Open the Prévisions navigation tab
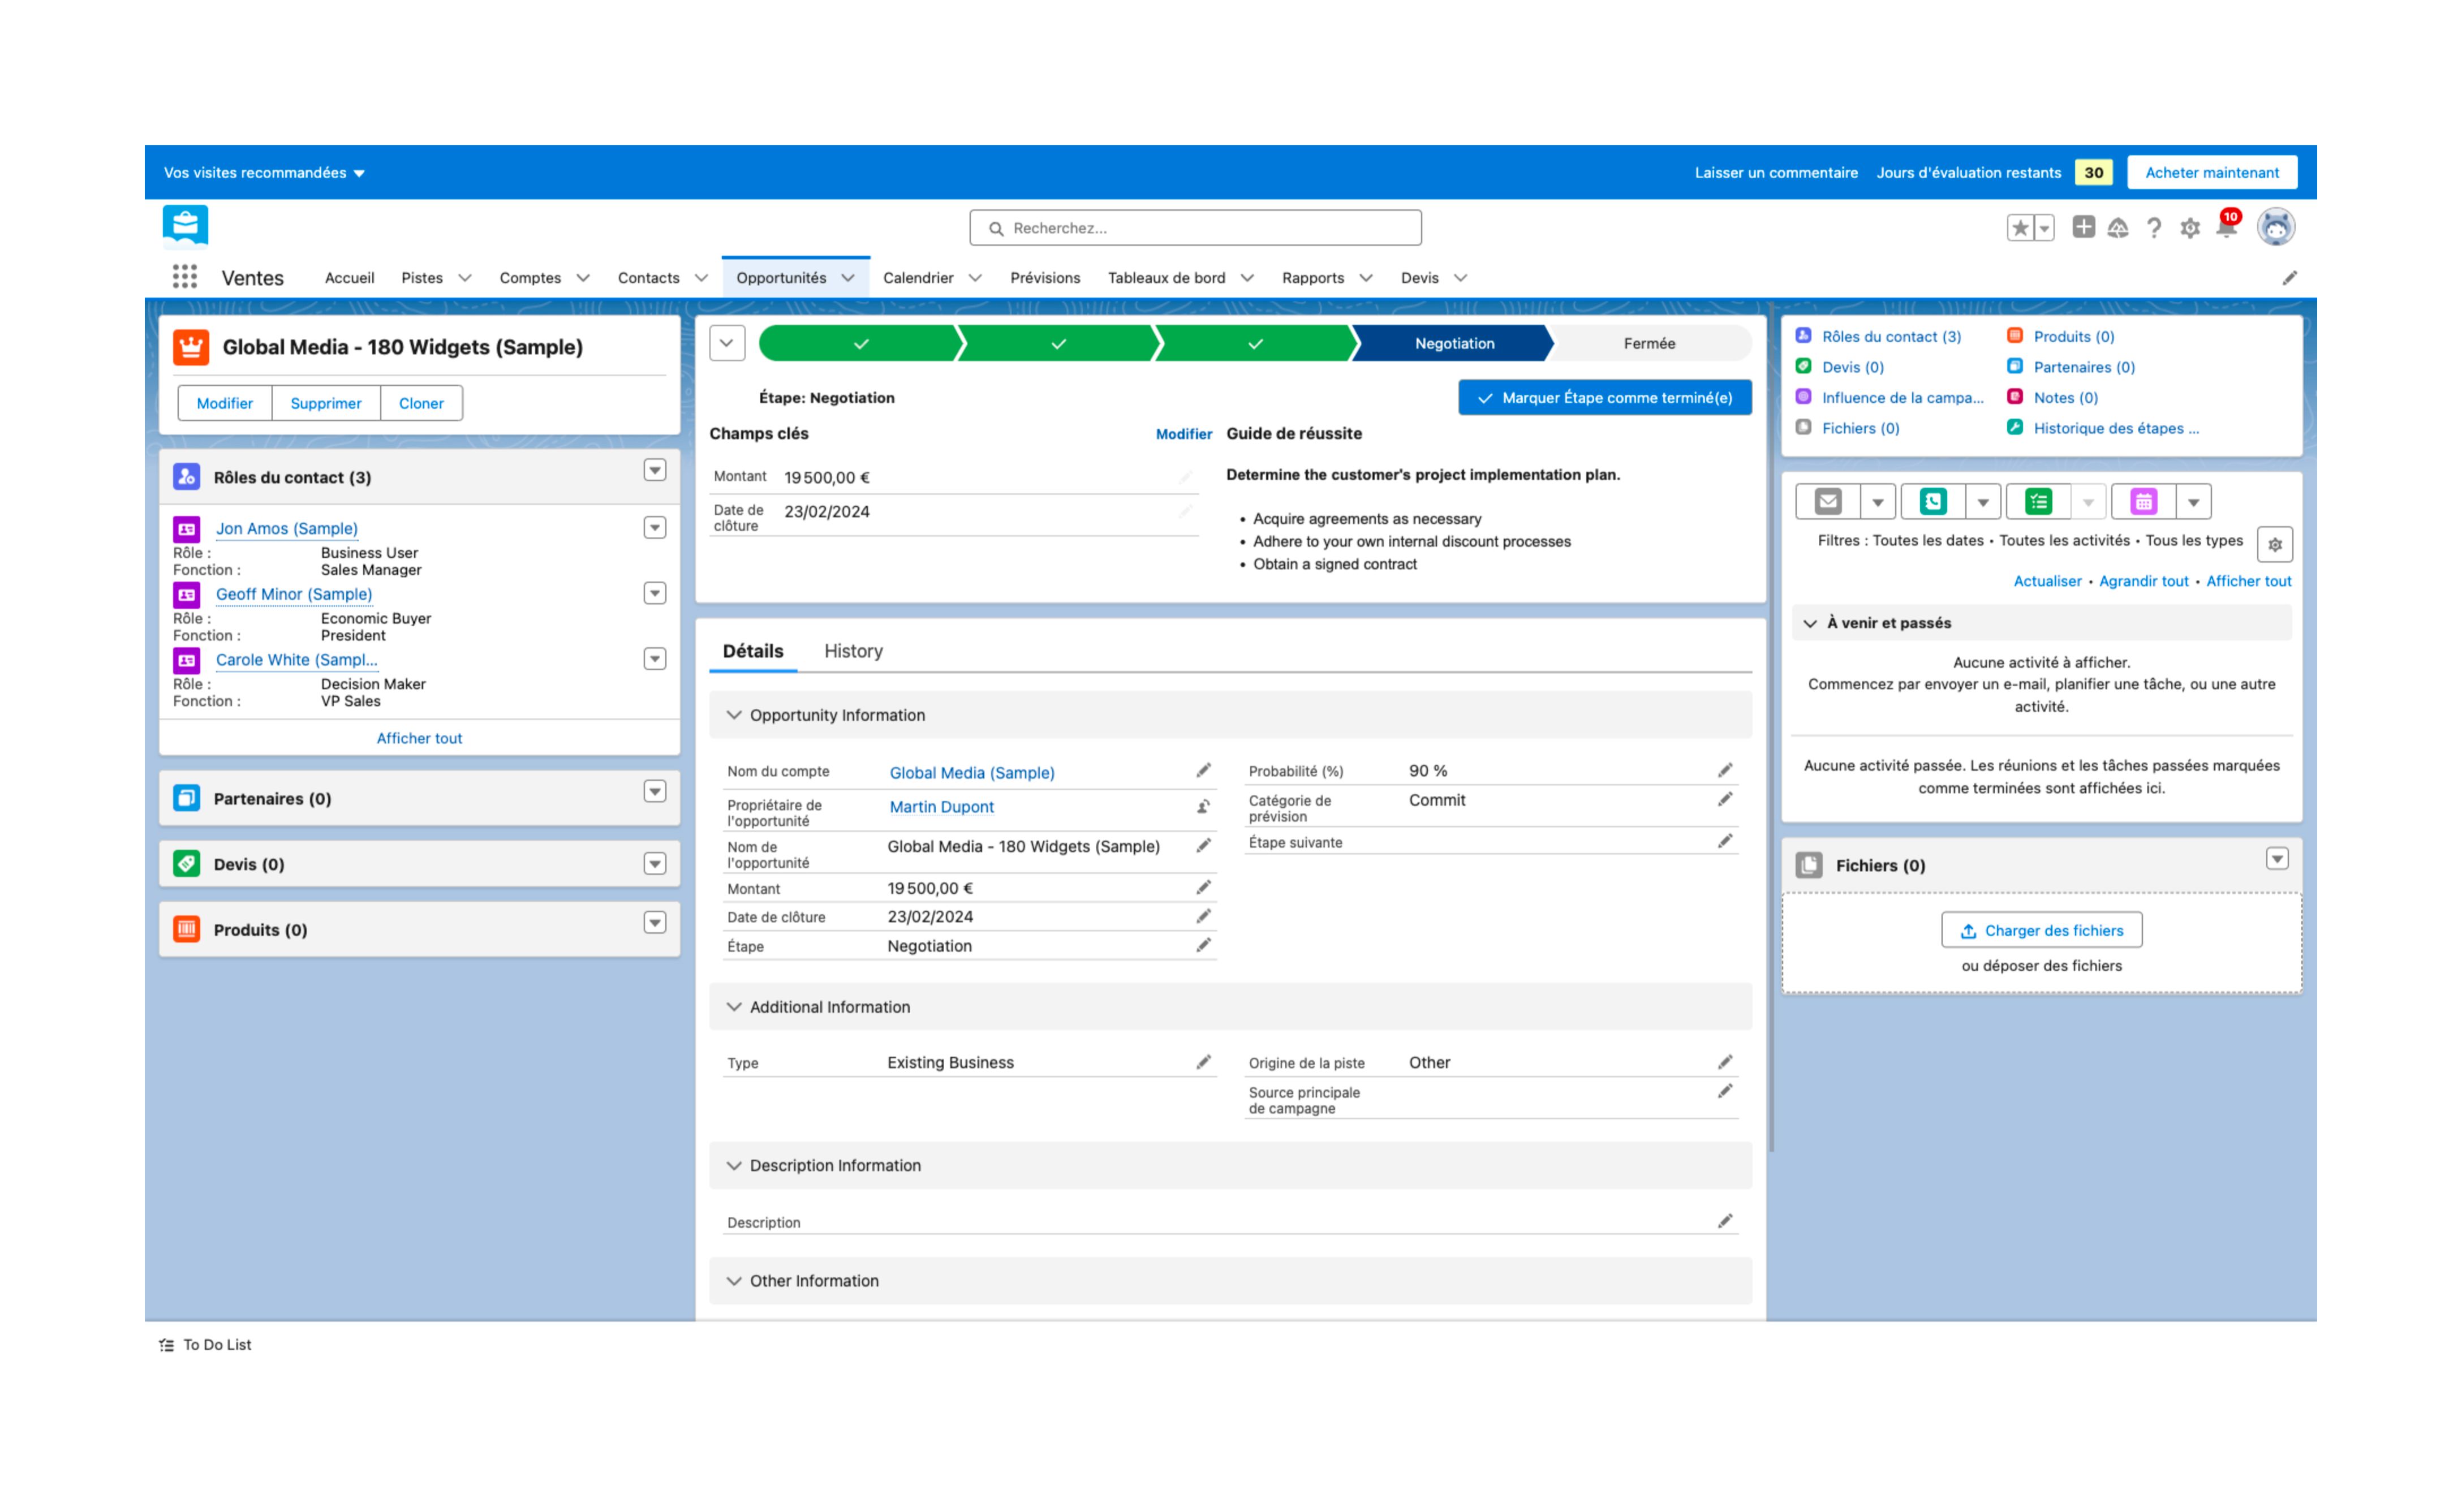Image resolution: width=2462 pixels, height=1512 pixels. pyautogui.click(x=1044, y=278)
